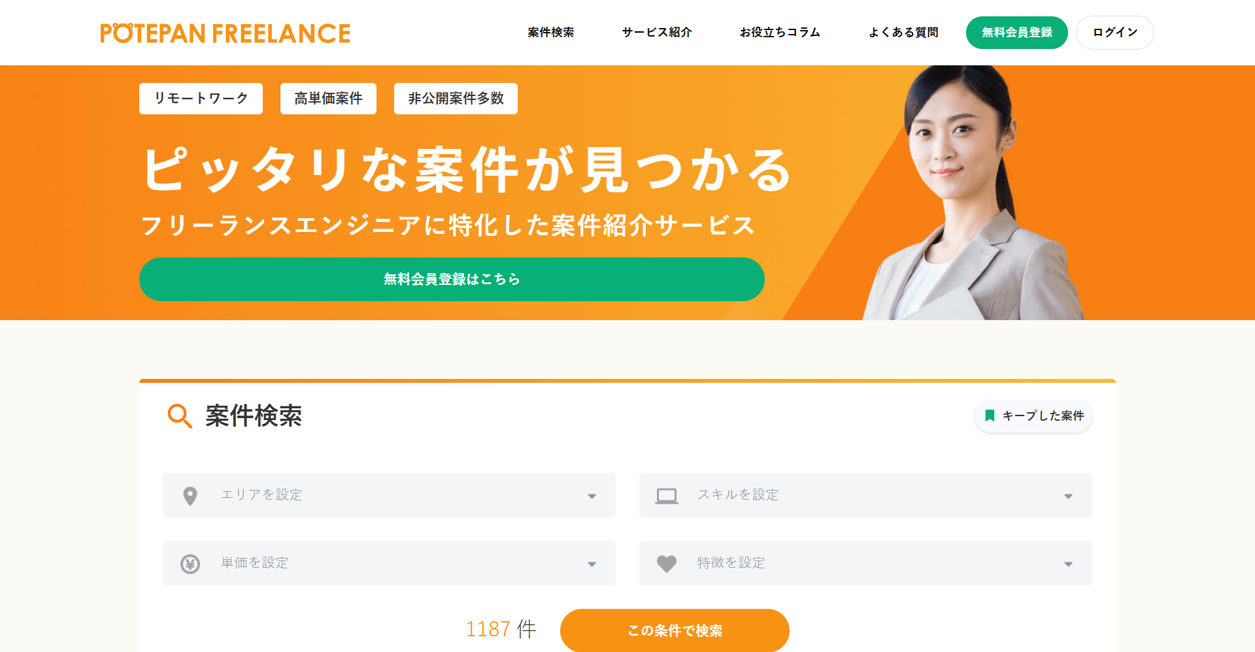1255x652 pixels.
Task: Click the ログイン button
Action: 1115,33
